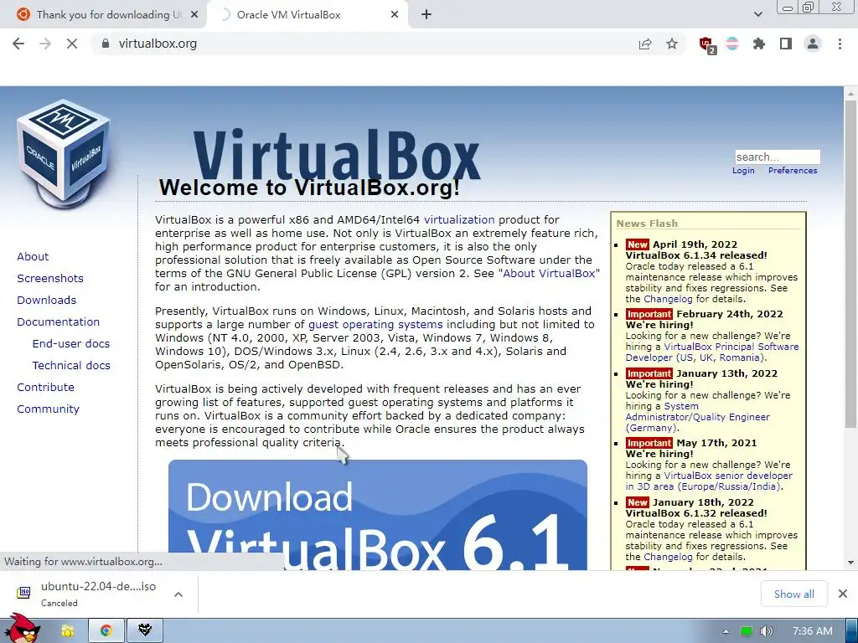Click the show desktop strip on taskbar

click(x=851, y=631)
